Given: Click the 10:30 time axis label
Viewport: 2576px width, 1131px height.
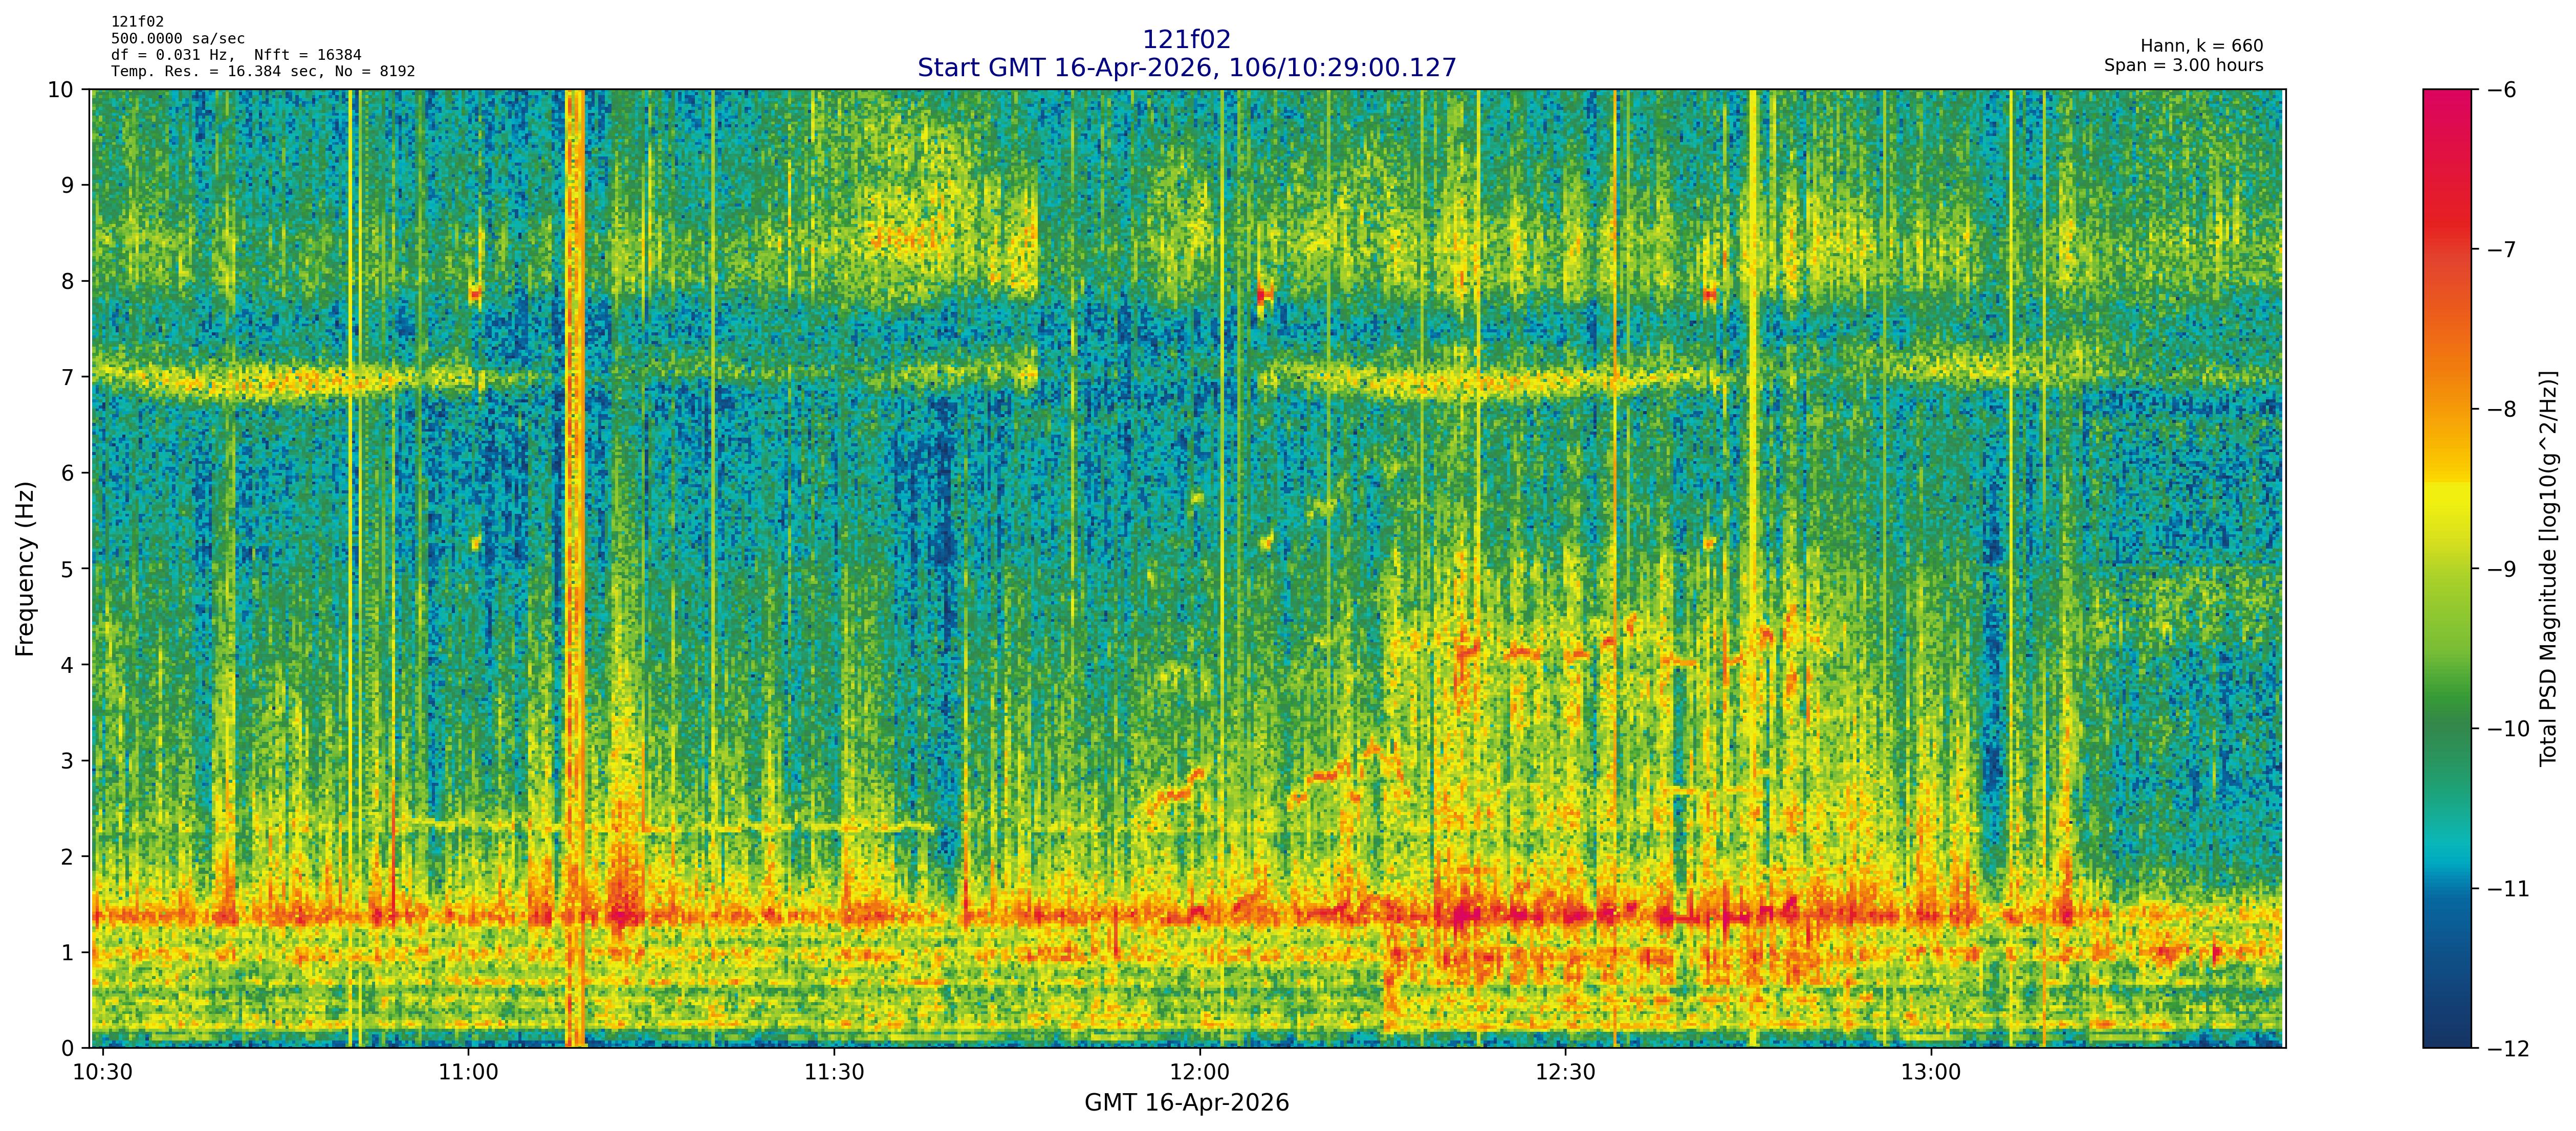Looking at the screenshot, I should [102, 1073].
